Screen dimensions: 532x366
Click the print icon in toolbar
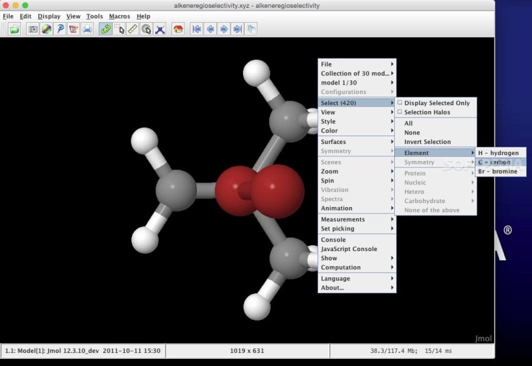click(x=87, y=29)
